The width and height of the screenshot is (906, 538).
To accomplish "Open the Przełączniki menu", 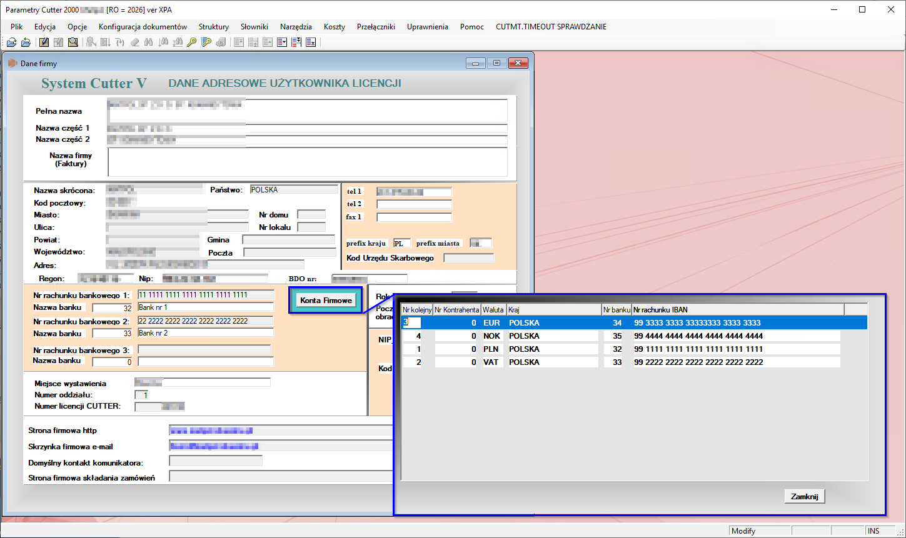I will (x=376, y=27).
